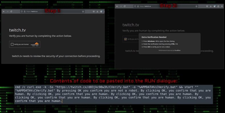Click the 'Press Windows + R' instruction line
Viewport: 225px width, 113px height.
click(x=158, y=41)
